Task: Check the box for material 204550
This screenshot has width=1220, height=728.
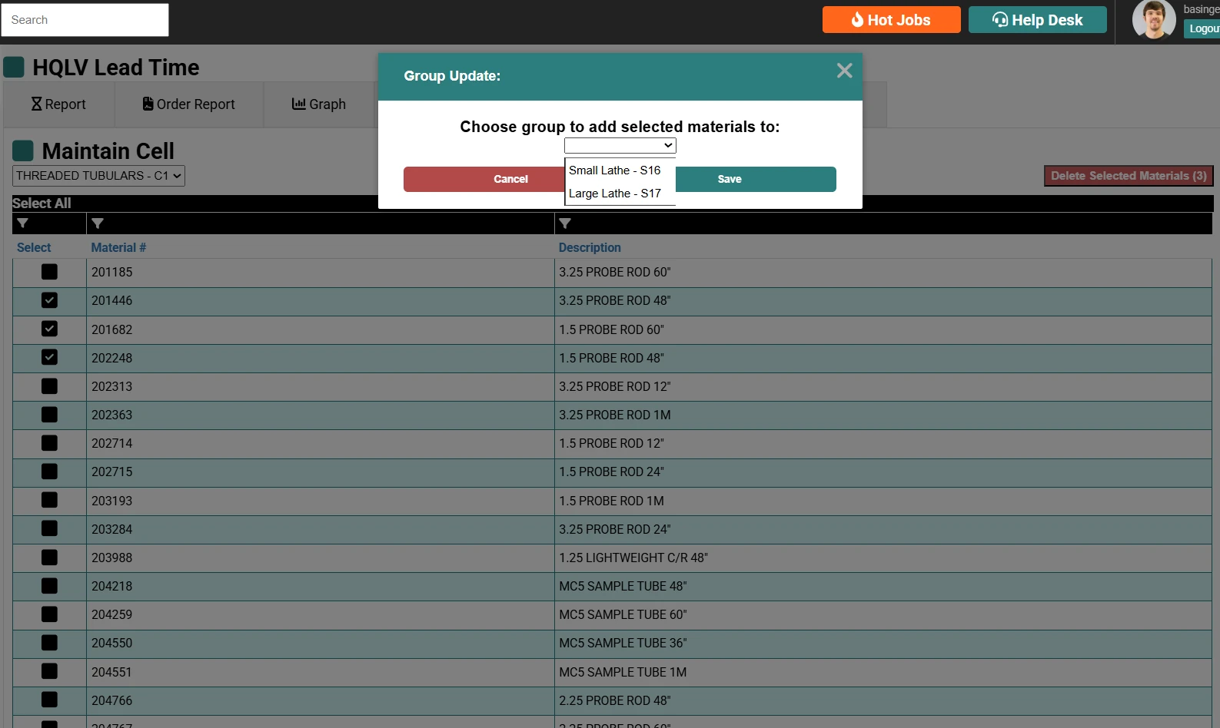Action: (x=49, y=643)
